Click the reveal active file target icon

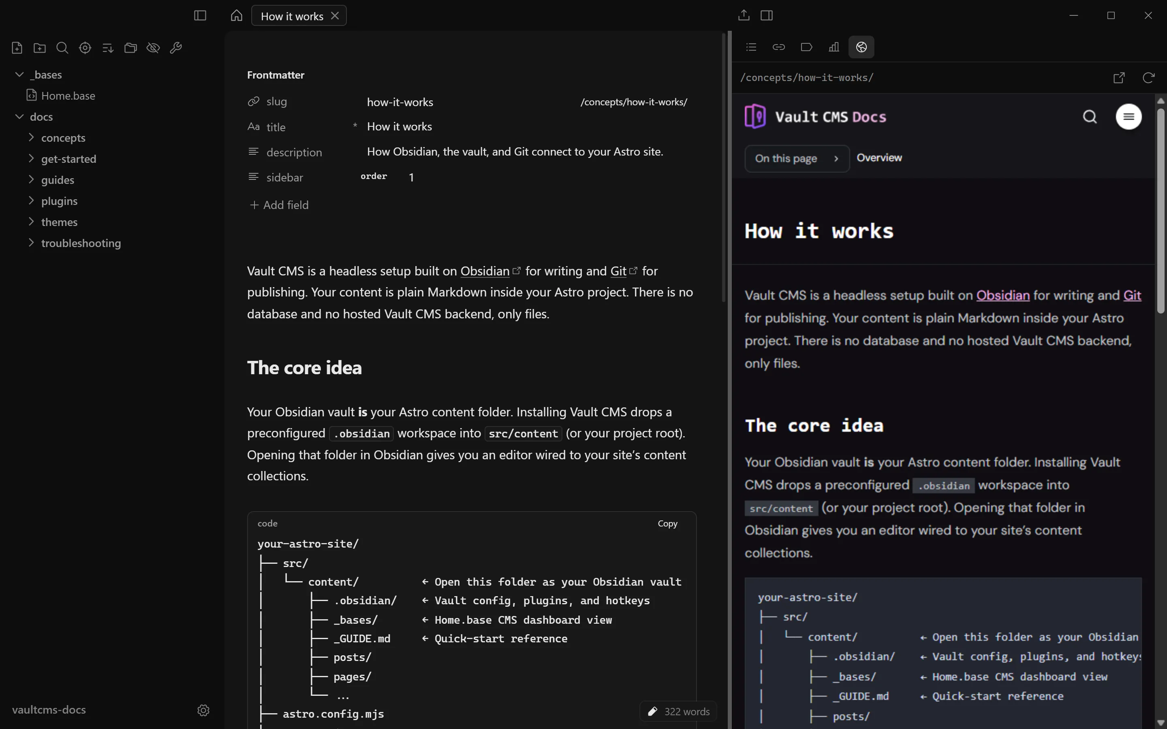(85, 48)
